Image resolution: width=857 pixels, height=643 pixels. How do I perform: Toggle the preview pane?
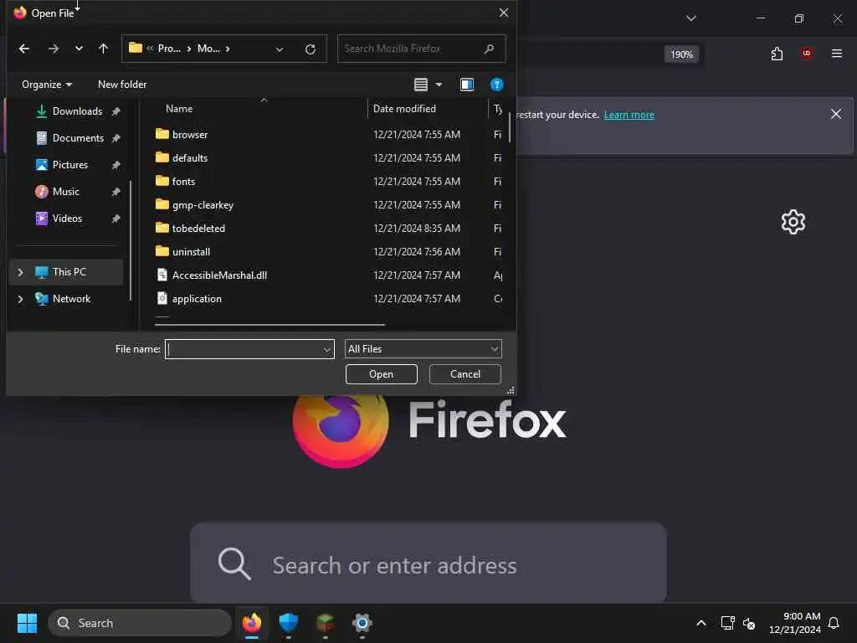pos(467,85)
